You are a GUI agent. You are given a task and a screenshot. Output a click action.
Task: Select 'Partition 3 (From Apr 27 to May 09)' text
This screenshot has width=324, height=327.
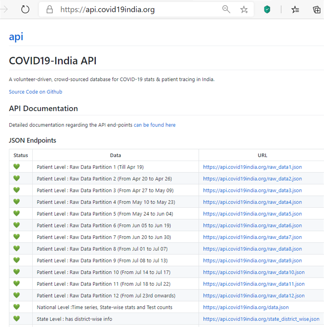[x=133, y=190]
